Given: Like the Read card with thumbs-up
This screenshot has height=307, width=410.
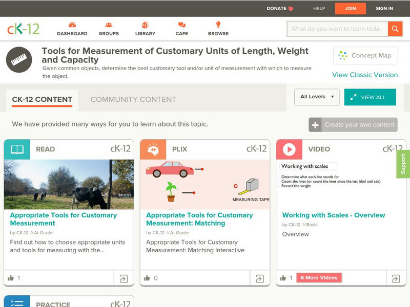Looking at the screenshot, I should (x=11, y=278).
